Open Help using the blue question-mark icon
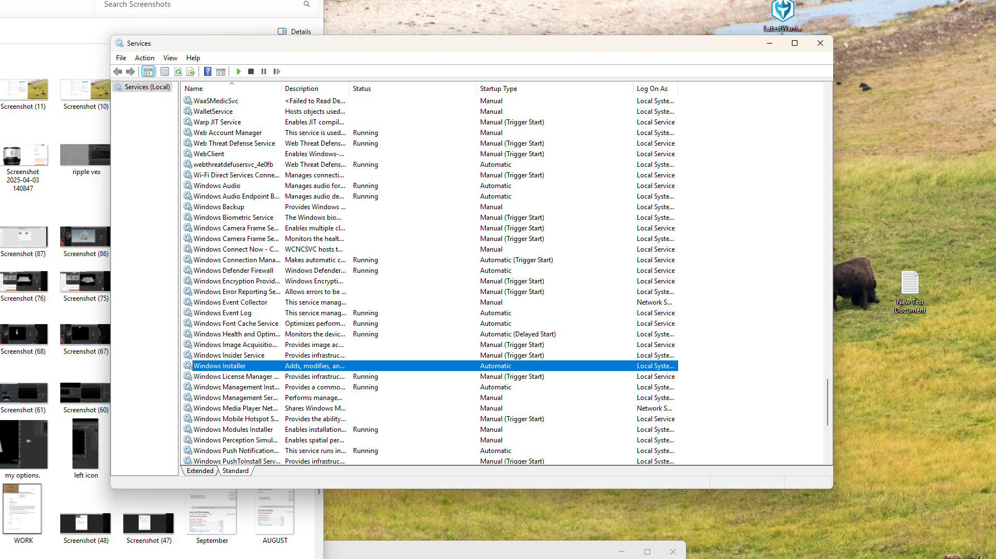Viewport: 996px width, 559px height. [207, 71]
